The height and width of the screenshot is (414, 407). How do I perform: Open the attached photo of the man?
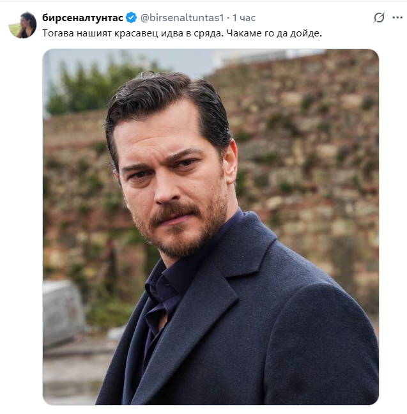tap(211, 227)
